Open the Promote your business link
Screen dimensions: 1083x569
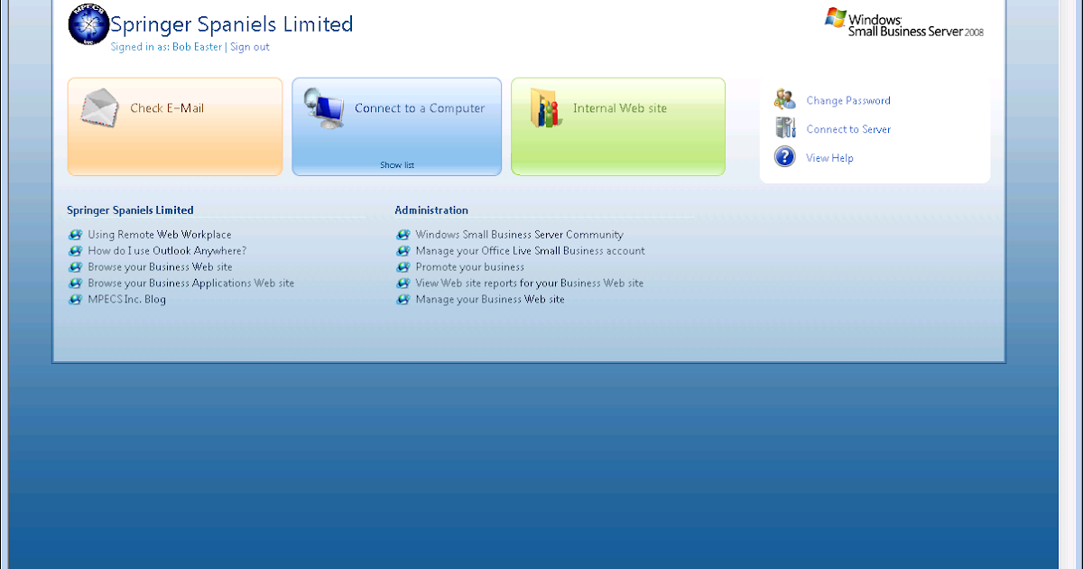click(x=470, y=267)
